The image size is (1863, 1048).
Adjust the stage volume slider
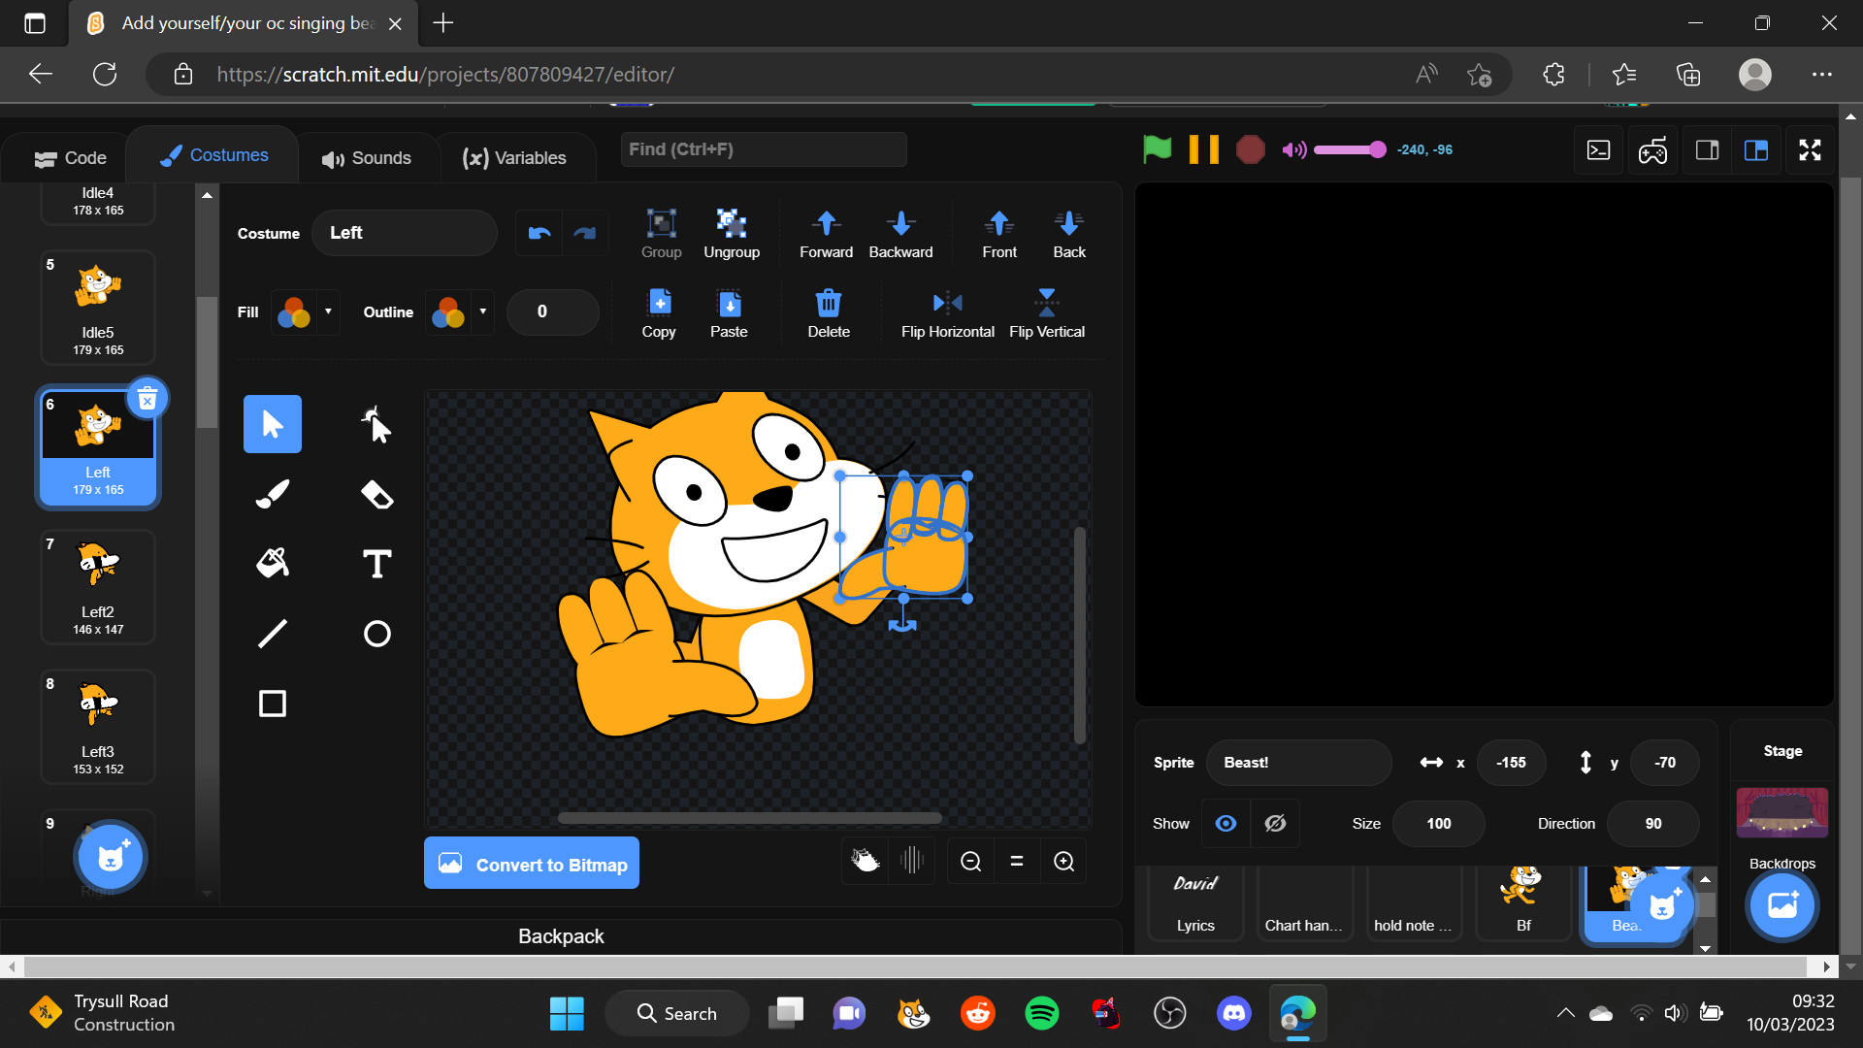(x=1351, y=149)
